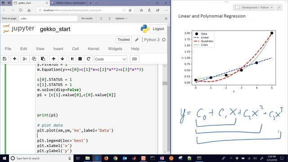Copy selected cells in the Jupyter toolbar
Viewport: 288px width, 162px height.
(34, 59)
